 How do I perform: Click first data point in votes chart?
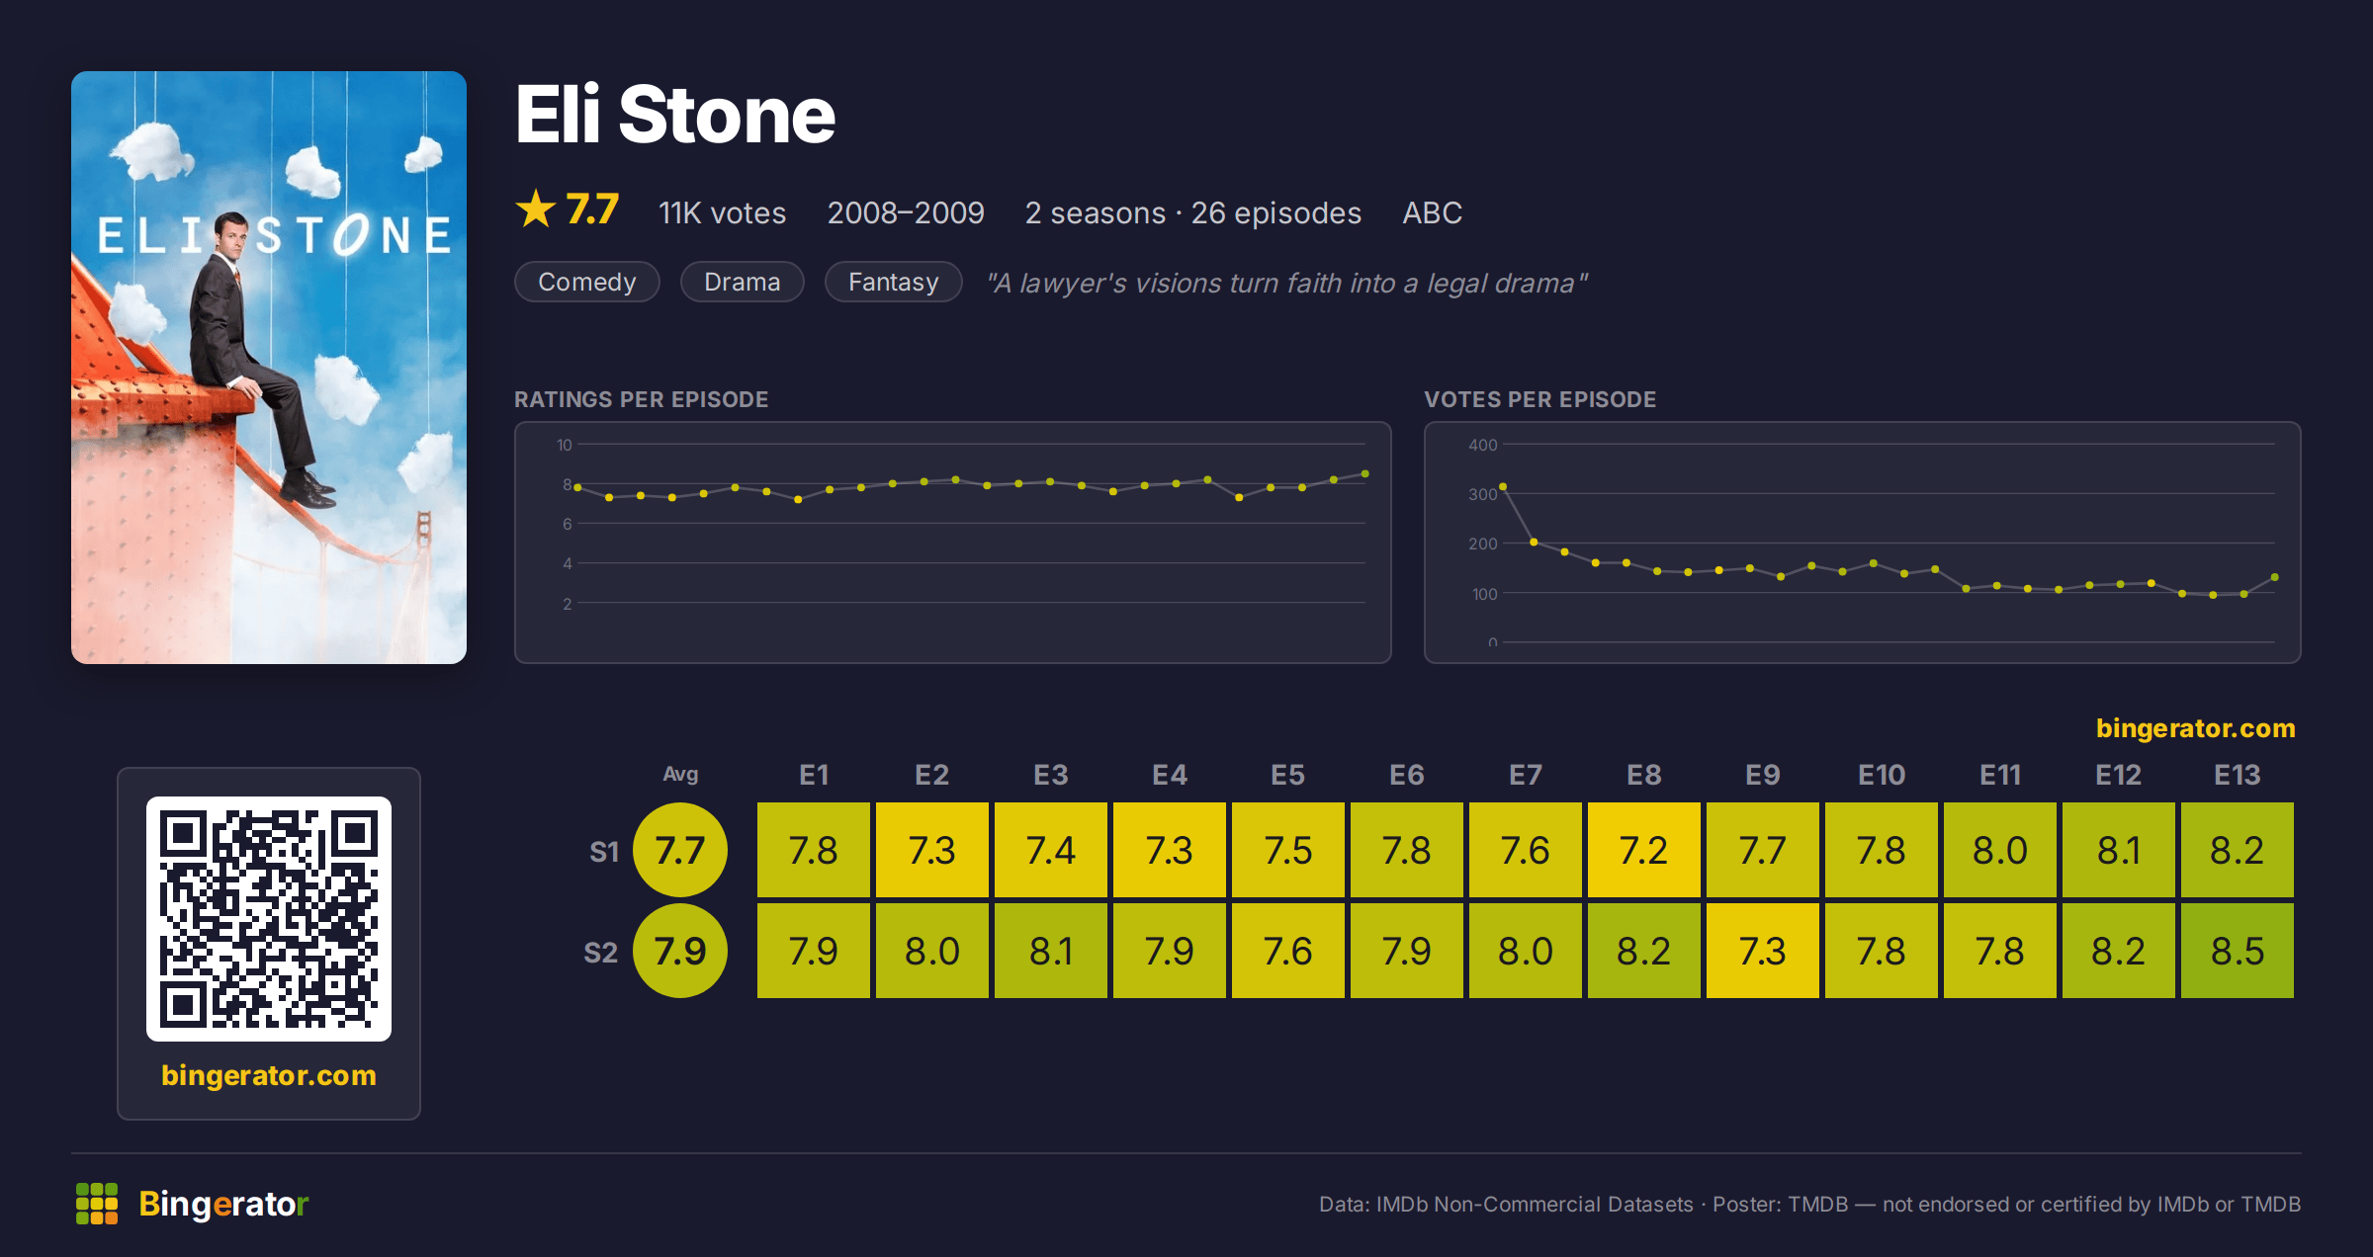click(x=1503, y=486)
